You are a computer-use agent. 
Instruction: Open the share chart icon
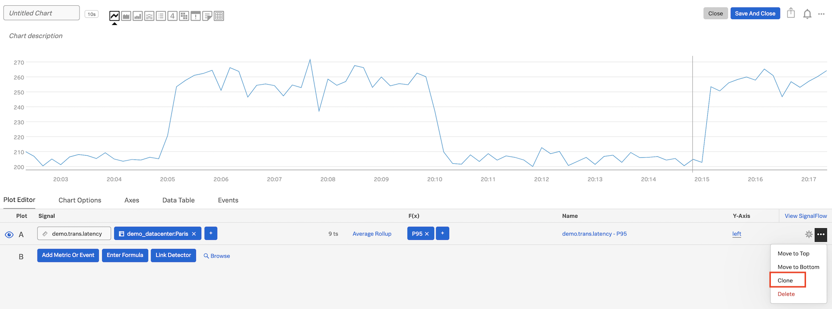(791, 13)
